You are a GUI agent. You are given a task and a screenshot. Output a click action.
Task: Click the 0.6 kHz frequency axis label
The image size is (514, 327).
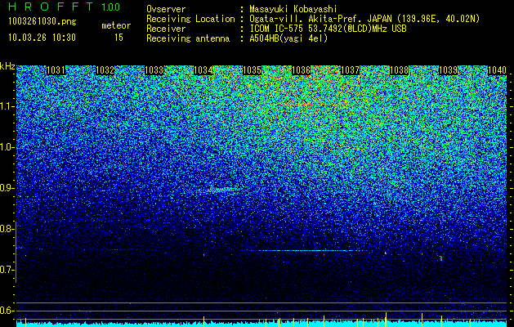7,311
